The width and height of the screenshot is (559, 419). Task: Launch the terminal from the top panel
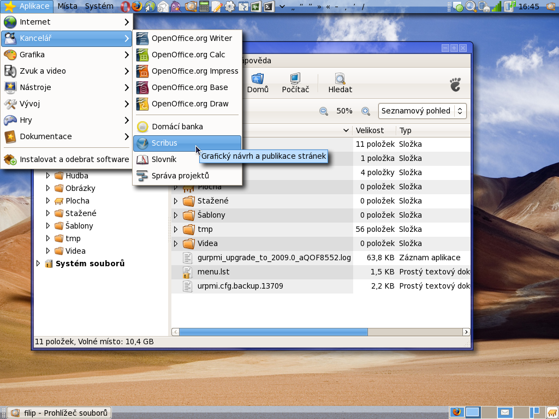pos(269,7)
